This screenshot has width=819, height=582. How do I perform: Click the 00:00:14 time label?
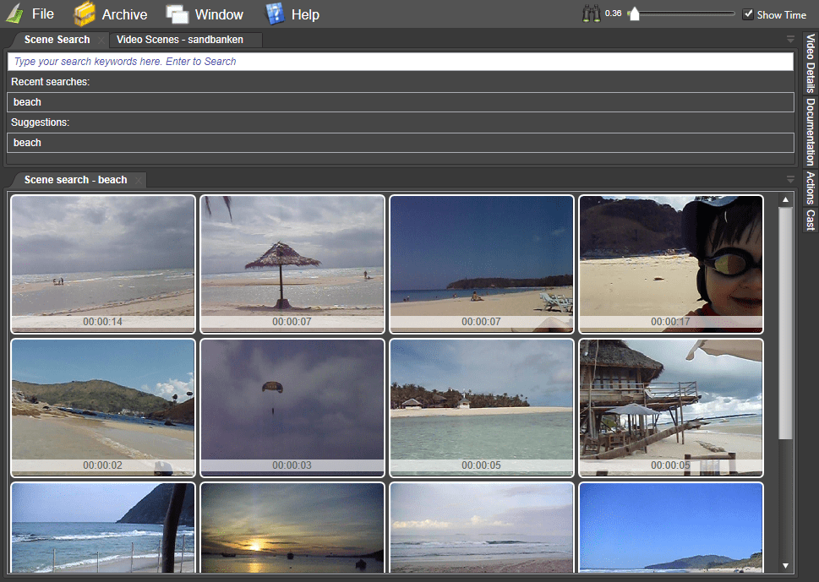[102, 322]
